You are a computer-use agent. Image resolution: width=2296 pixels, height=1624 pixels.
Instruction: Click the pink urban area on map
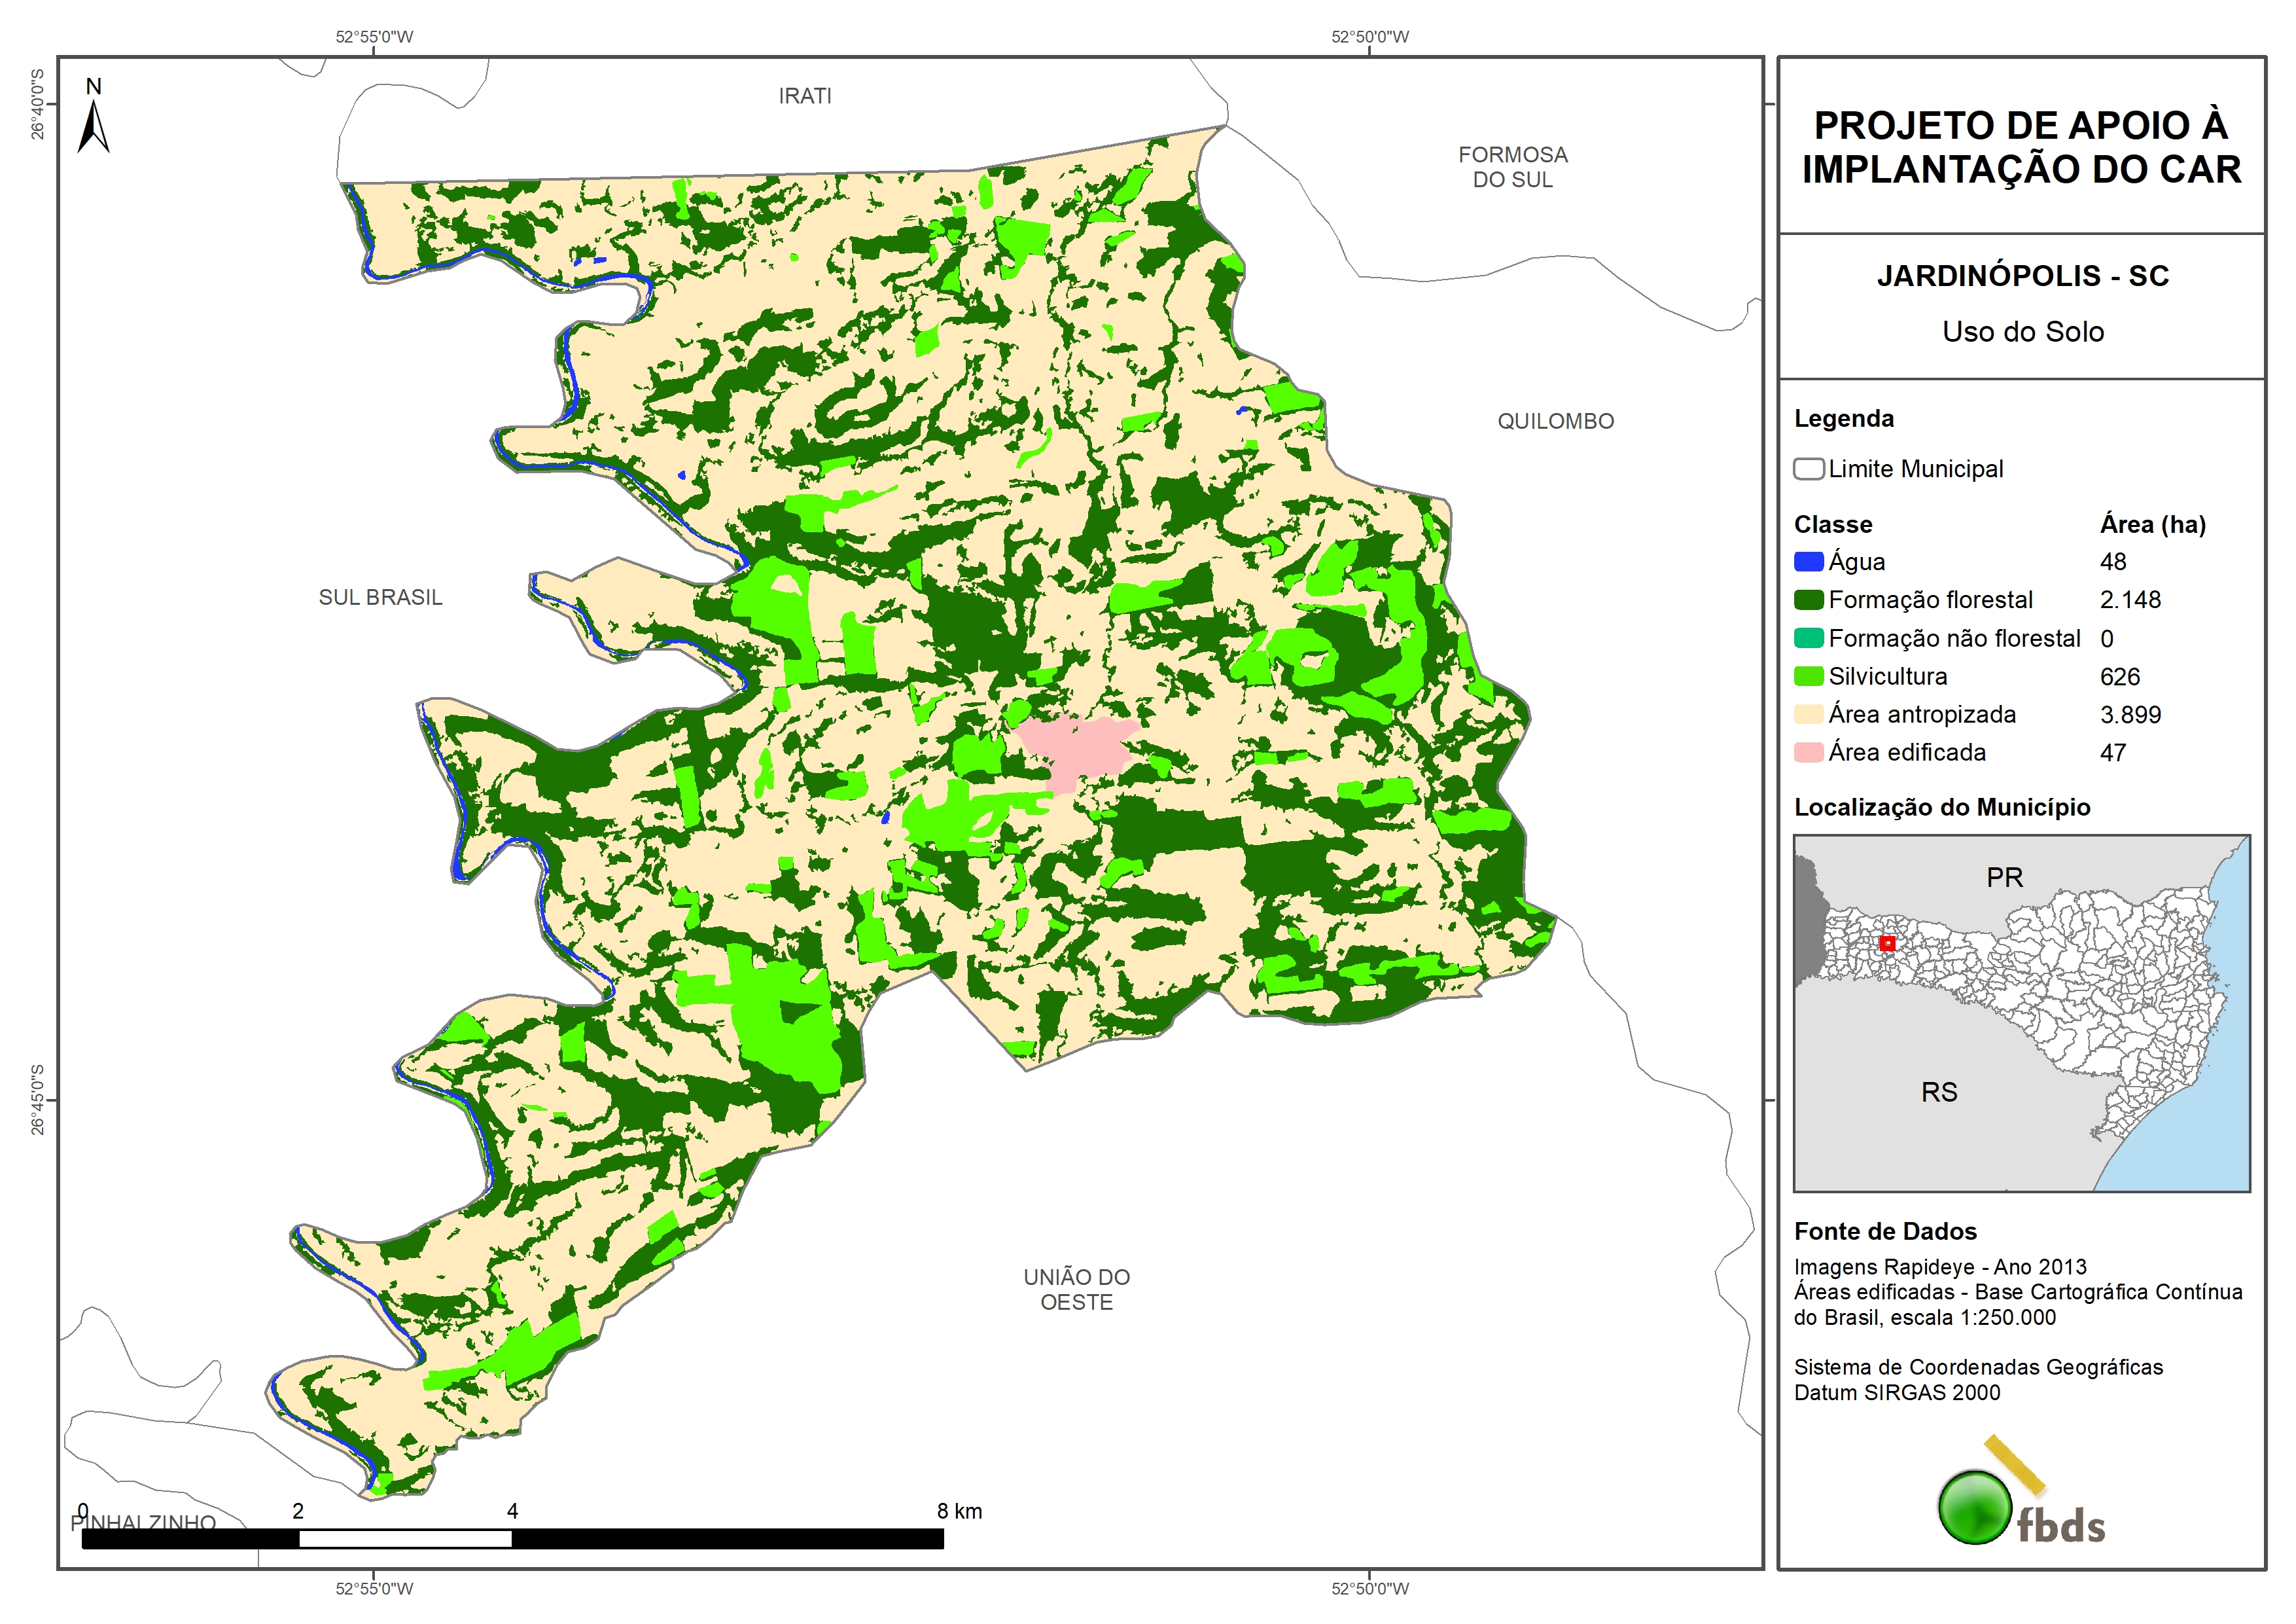coord(1075,748)
